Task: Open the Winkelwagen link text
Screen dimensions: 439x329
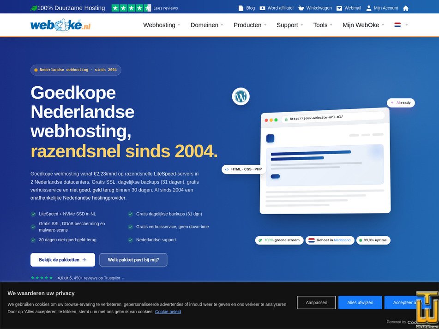Action: point(319,8)
